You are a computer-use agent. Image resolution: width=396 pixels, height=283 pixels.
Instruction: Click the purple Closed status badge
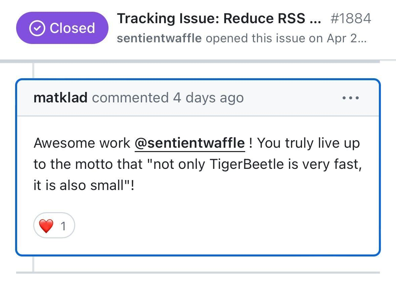point(62,28)
